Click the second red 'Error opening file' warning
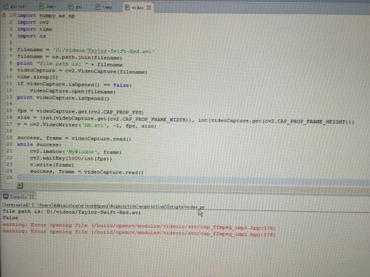Image resolution: width=370 pixels, height=277 pixels. tap(139, 233)
